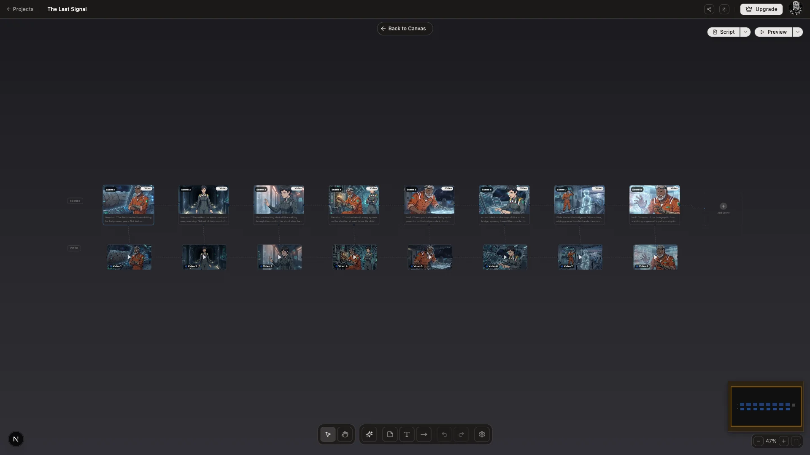This screenshot has height=455, width=810.
Task: Toggle the theme icon beside share
Action: coord(724,9)
